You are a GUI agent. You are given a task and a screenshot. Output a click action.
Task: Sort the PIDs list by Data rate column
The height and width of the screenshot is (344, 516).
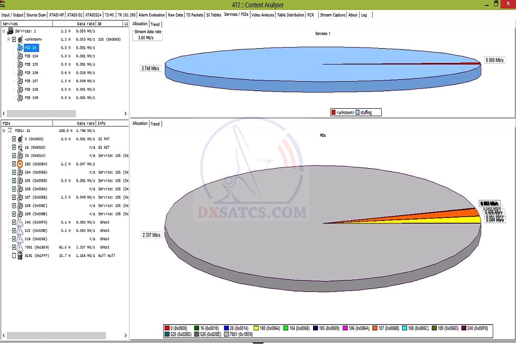pyautogui.click(x=86, y=123)
